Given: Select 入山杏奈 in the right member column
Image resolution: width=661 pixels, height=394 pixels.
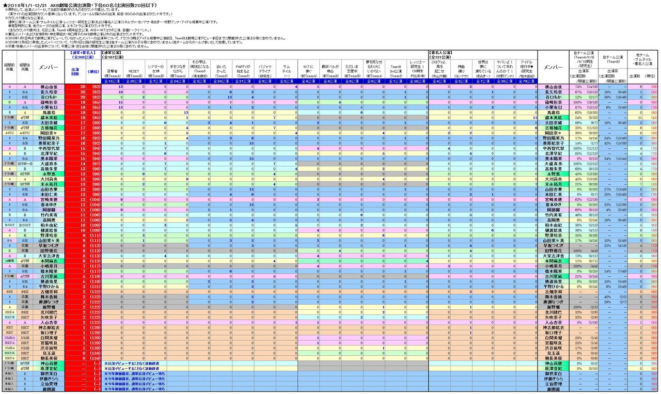Looking at the screenshot, I should click(x=554, y=322).
